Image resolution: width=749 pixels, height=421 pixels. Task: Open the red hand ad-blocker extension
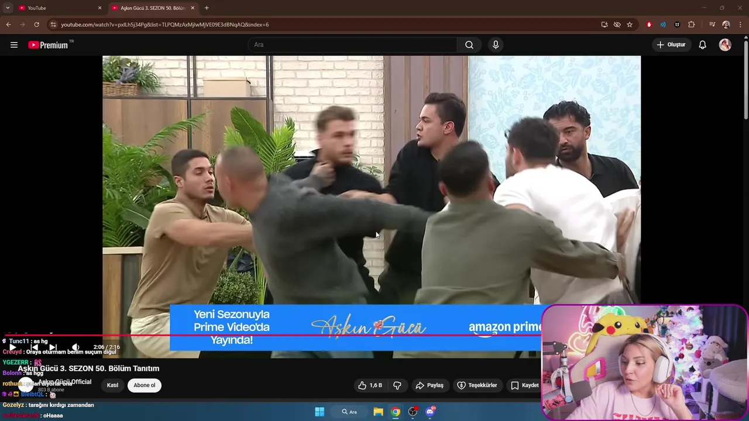click(x=649, y=25)
